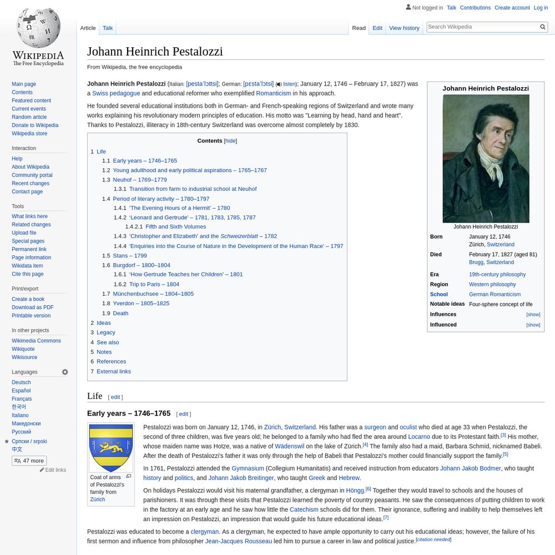Image resolution: width=555 pixels, height=555 pixels.
Task: Edit the Life section
Action: [x=115, y=397]
